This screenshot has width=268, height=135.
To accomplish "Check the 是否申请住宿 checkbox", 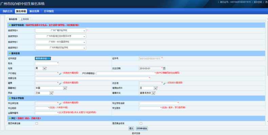I will [x=37, y=123].
